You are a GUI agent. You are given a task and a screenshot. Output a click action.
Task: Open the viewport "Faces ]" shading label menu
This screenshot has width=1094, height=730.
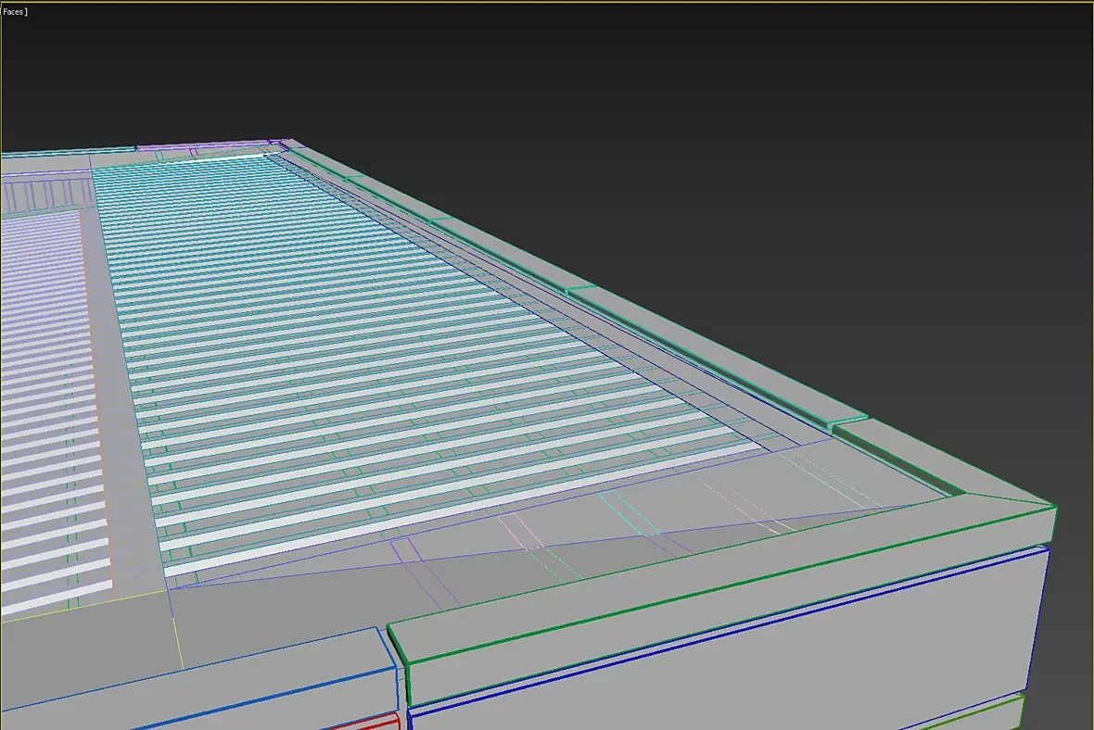pos(15,12)
